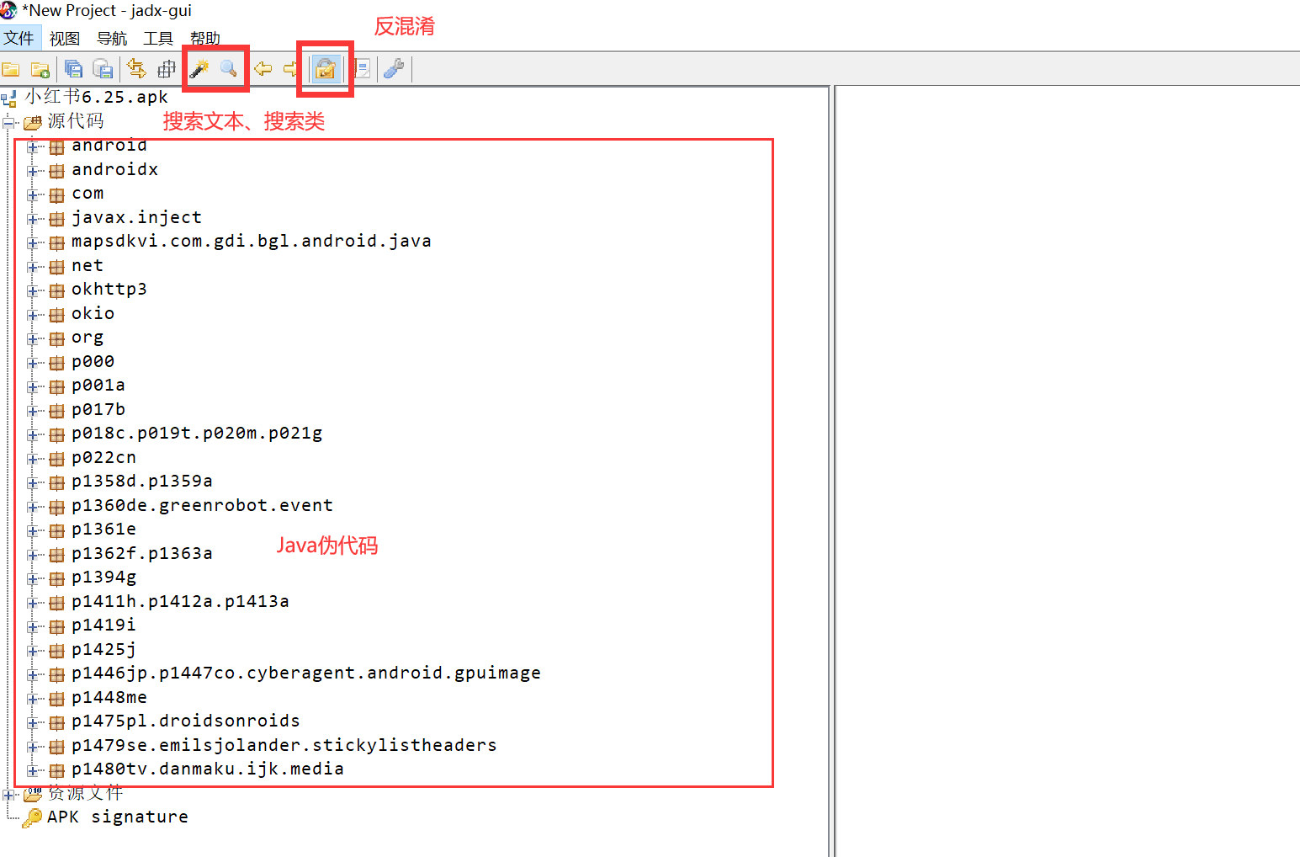Toggle the flatten packages icon

[x=167, y=69]
